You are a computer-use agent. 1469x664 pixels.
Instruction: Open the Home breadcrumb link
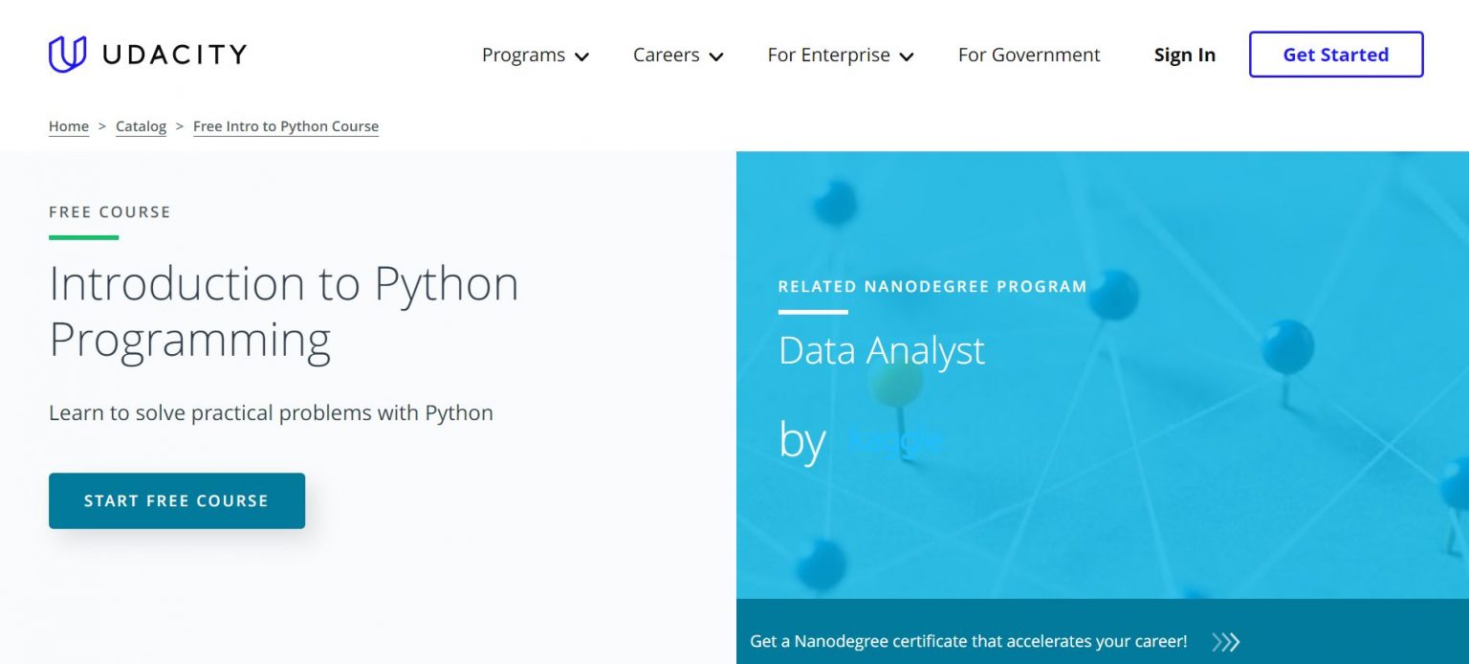[67, 126]
